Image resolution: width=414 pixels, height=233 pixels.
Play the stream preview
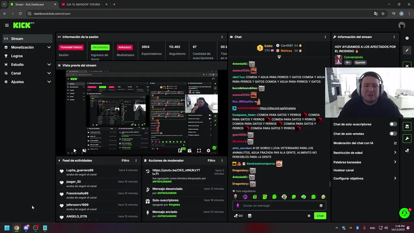tap(75, 150)
